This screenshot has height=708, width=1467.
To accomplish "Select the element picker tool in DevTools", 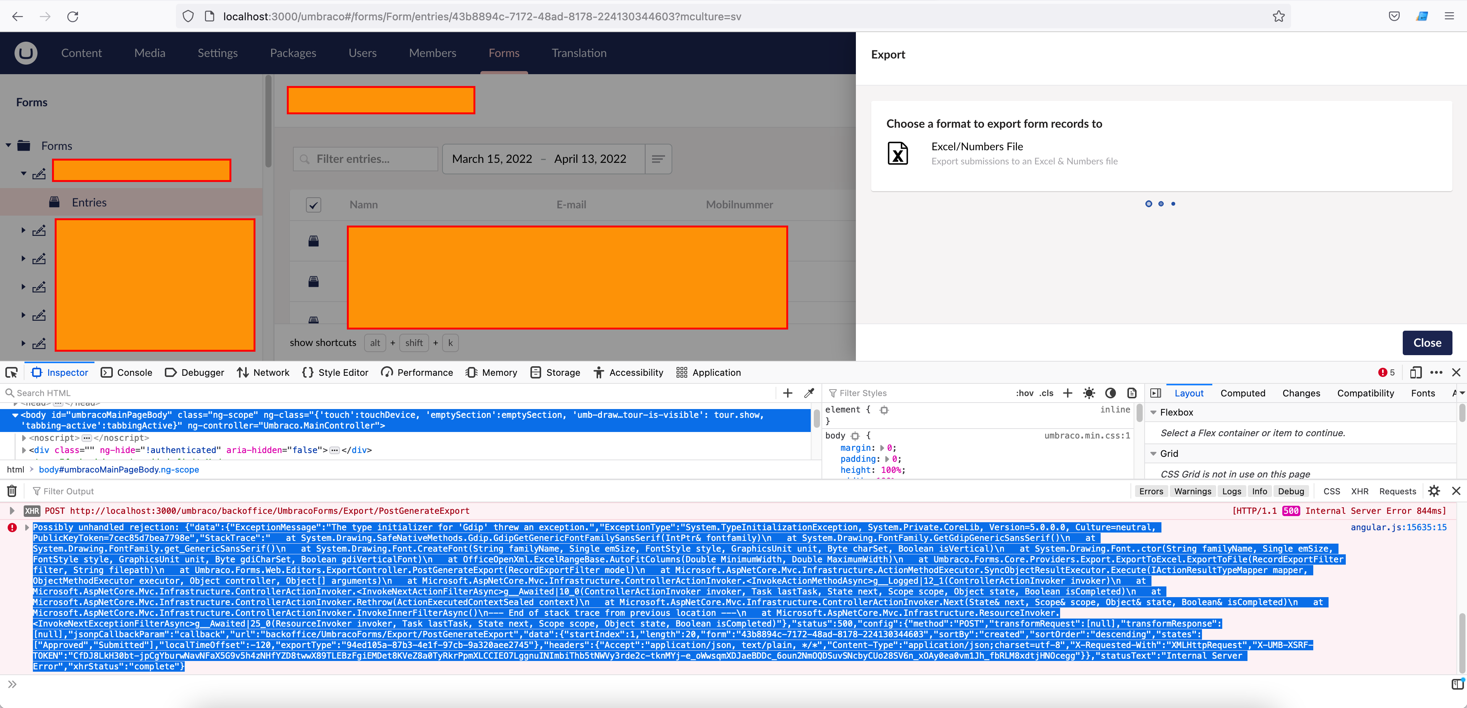I will pos(11,372).
